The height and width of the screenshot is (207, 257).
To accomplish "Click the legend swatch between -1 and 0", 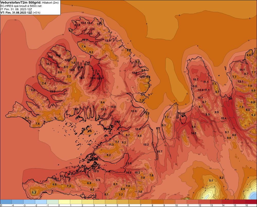I will [x=53, y=202].
